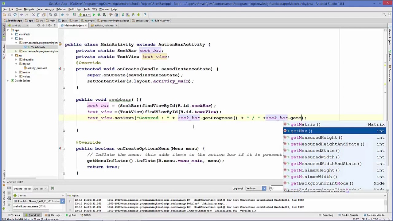Click the navigate Back arrow icon

point(62,15)
